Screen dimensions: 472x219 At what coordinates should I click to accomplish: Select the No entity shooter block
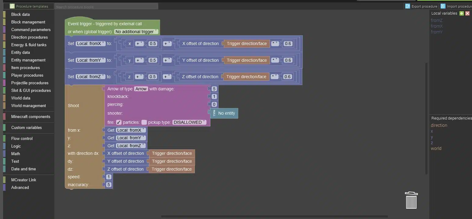pos(224,113)
